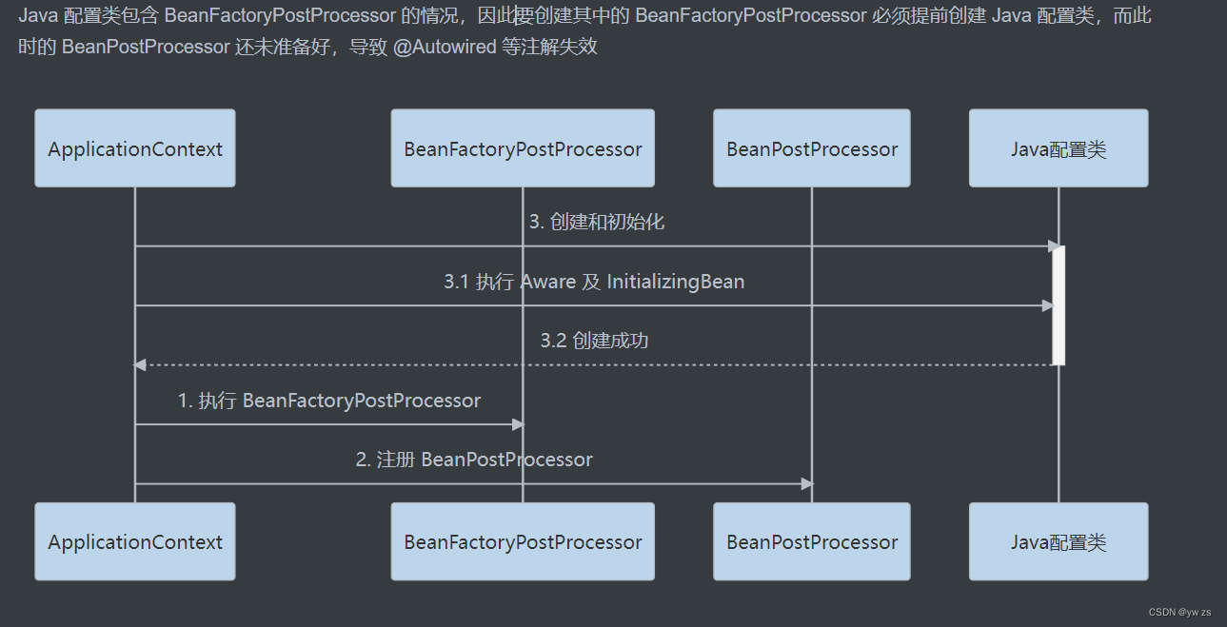The width and height of the screenshot is (1227, 627).
Task: Select the bottom BeanFactoryPostProcessor box
Action: (x=523, y=541)
